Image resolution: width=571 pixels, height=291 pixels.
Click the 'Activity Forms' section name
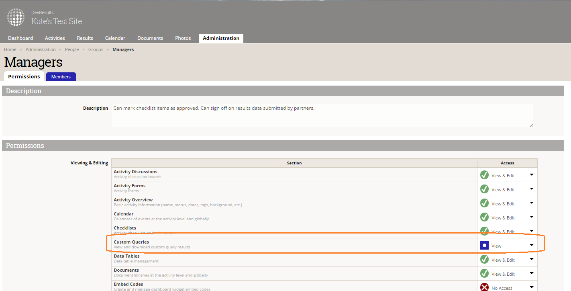coord(130,186)
